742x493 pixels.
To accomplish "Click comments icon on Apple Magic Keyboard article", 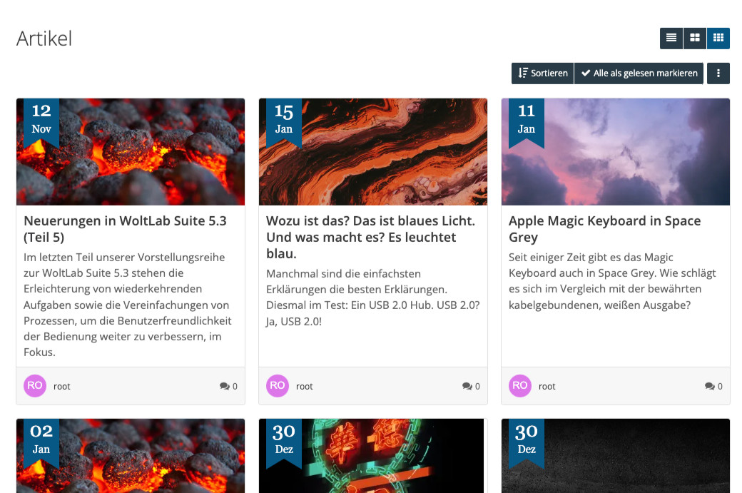I will [x=709, y=386].
